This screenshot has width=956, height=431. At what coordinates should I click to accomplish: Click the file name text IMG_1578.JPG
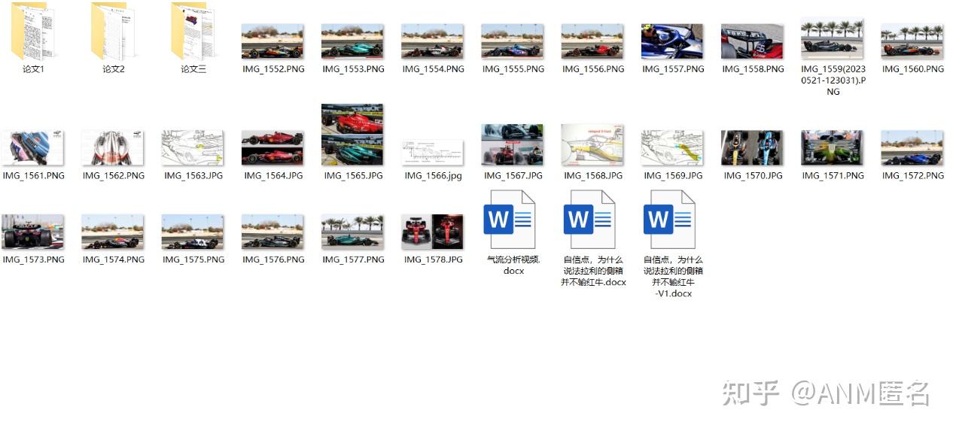(434, 260)
